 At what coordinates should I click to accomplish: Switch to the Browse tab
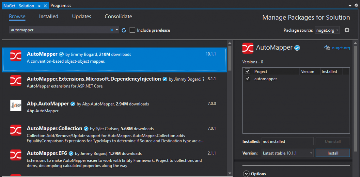click(17, 17)
